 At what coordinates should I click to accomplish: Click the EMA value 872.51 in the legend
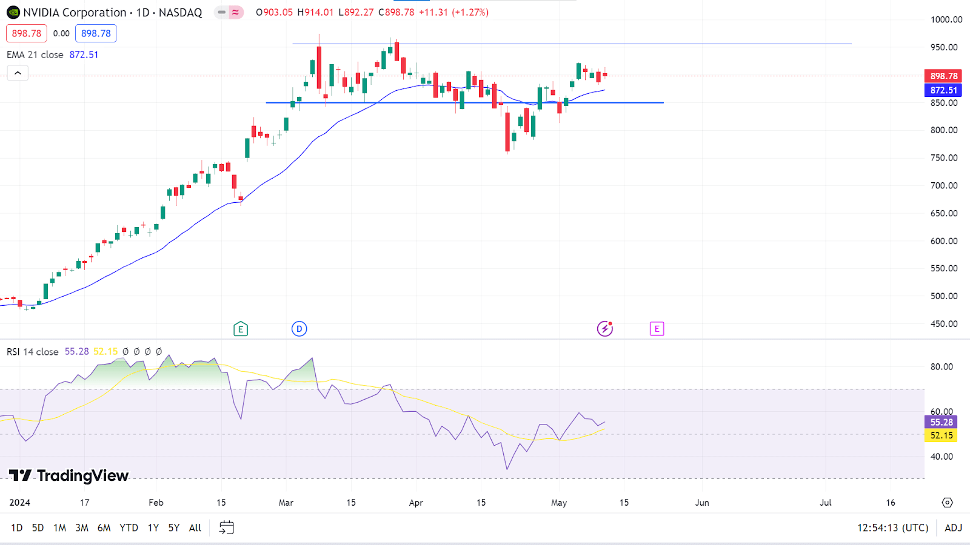pos(84,54)
